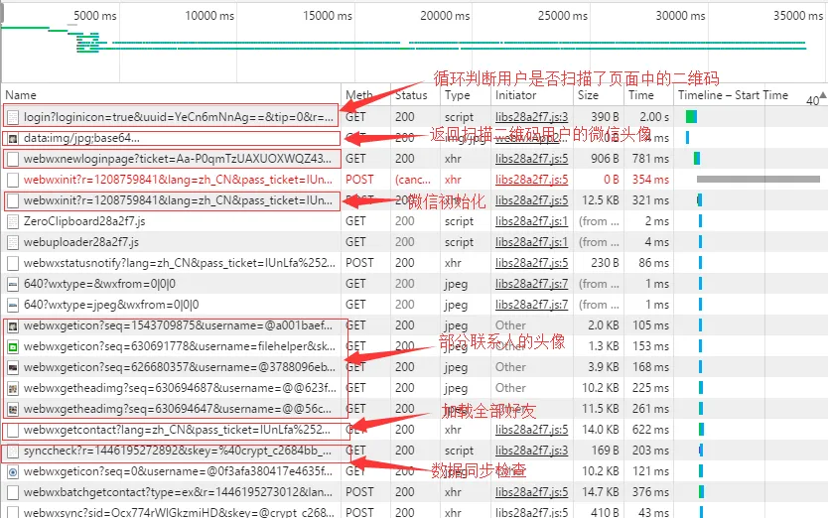Click file icon of webwxgetcontact row
The width and height of the screenshot is (828, 518).
[13, 430]
